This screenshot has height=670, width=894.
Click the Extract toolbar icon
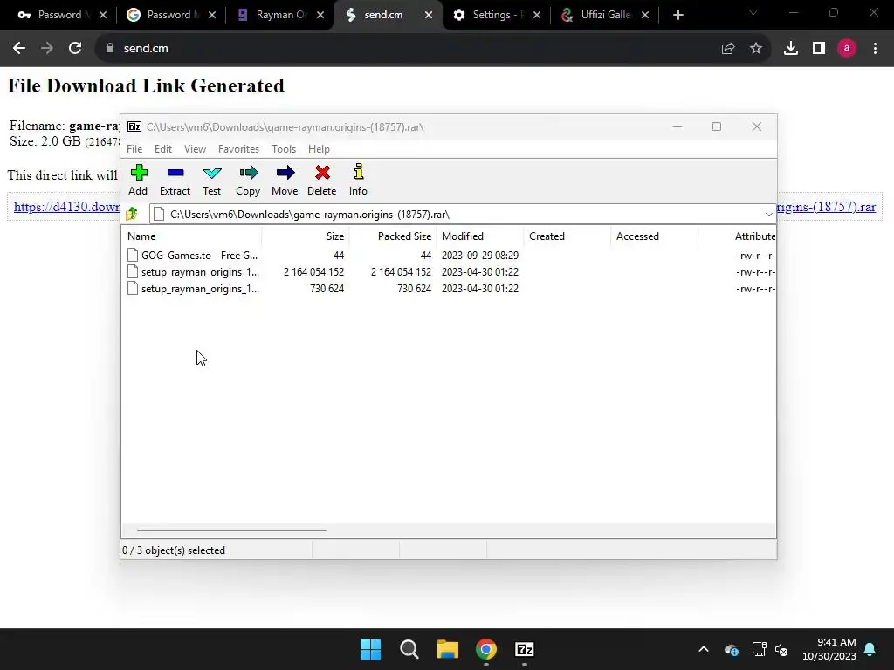(175, 180)
